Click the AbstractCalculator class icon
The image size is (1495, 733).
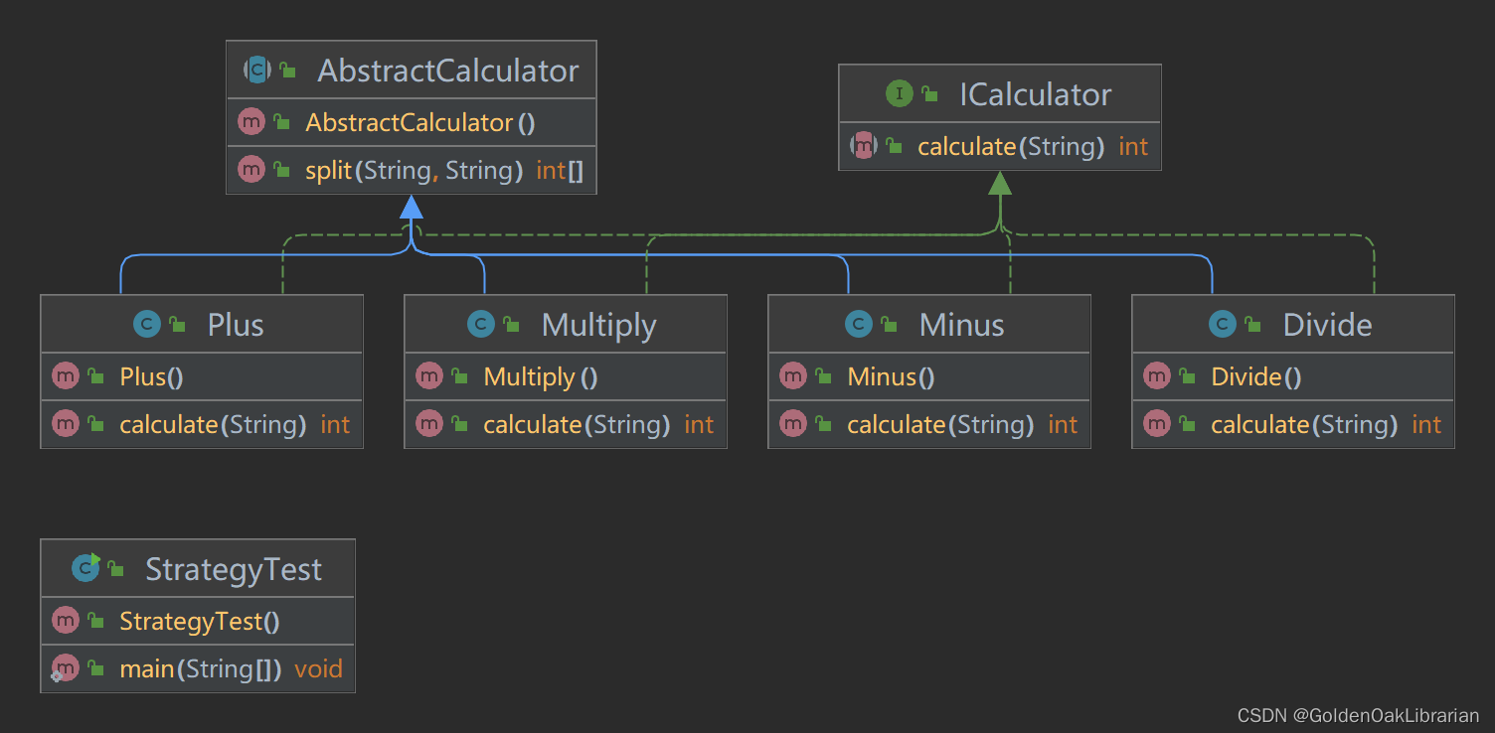[x=257, y=71]
